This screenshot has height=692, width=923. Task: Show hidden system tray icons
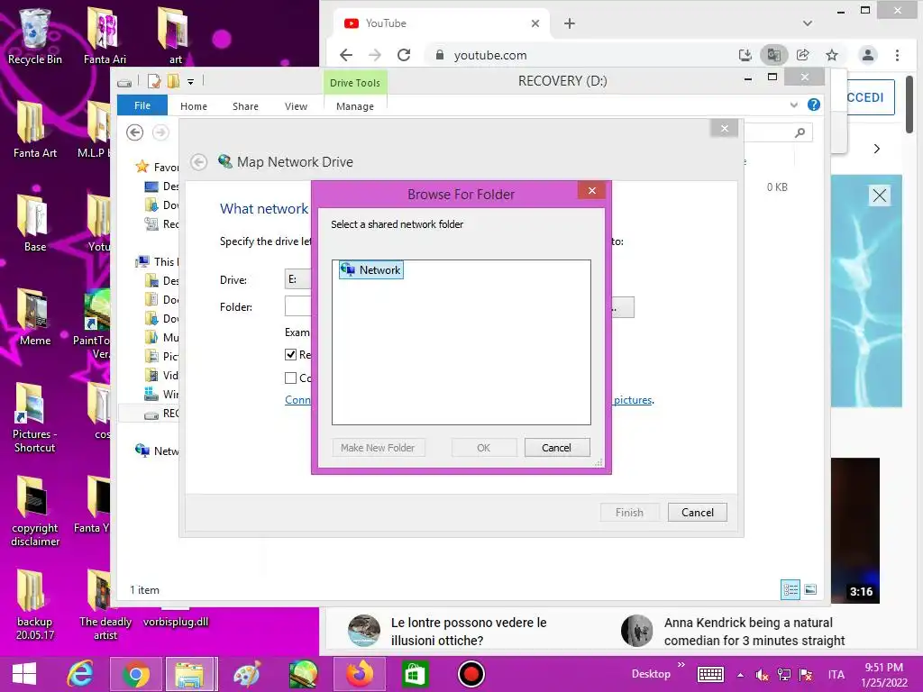coord(741,675)
